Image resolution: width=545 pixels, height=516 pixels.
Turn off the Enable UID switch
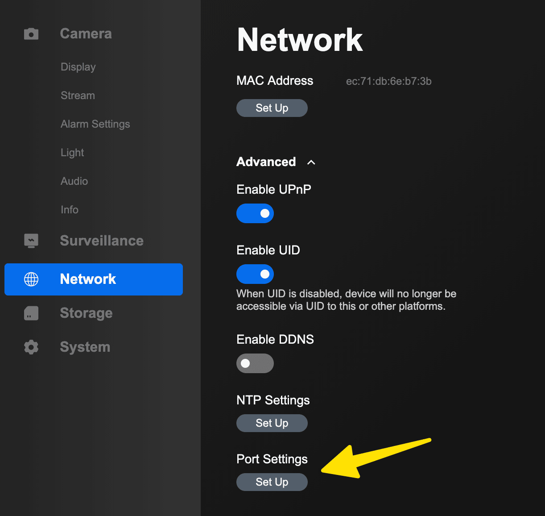pos(255,274)
